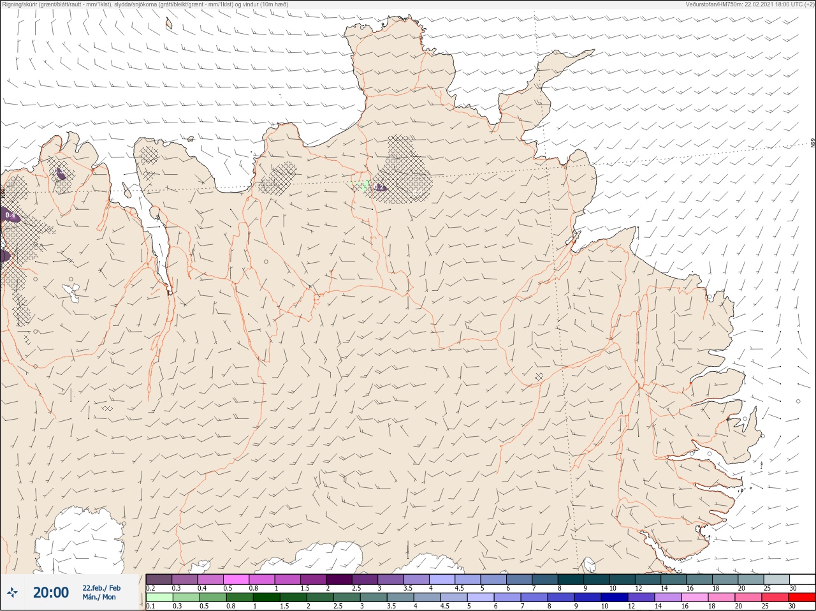This screenshot has height=611, width=816.
Task: Select upper legend lavender swatch between 4 and 4.5
Action: click(x=442, y=579)
